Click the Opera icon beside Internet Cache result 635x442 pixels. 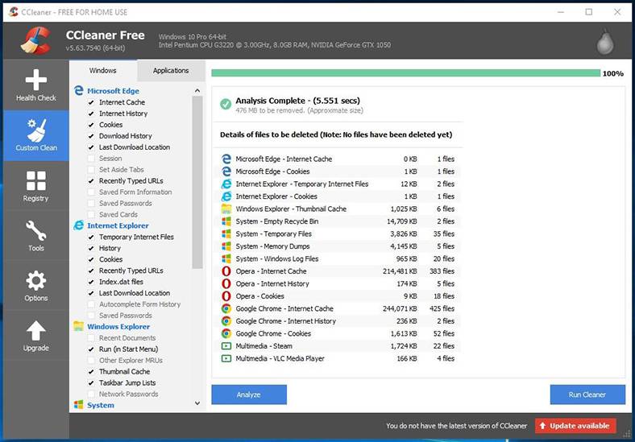click(226, 271)
